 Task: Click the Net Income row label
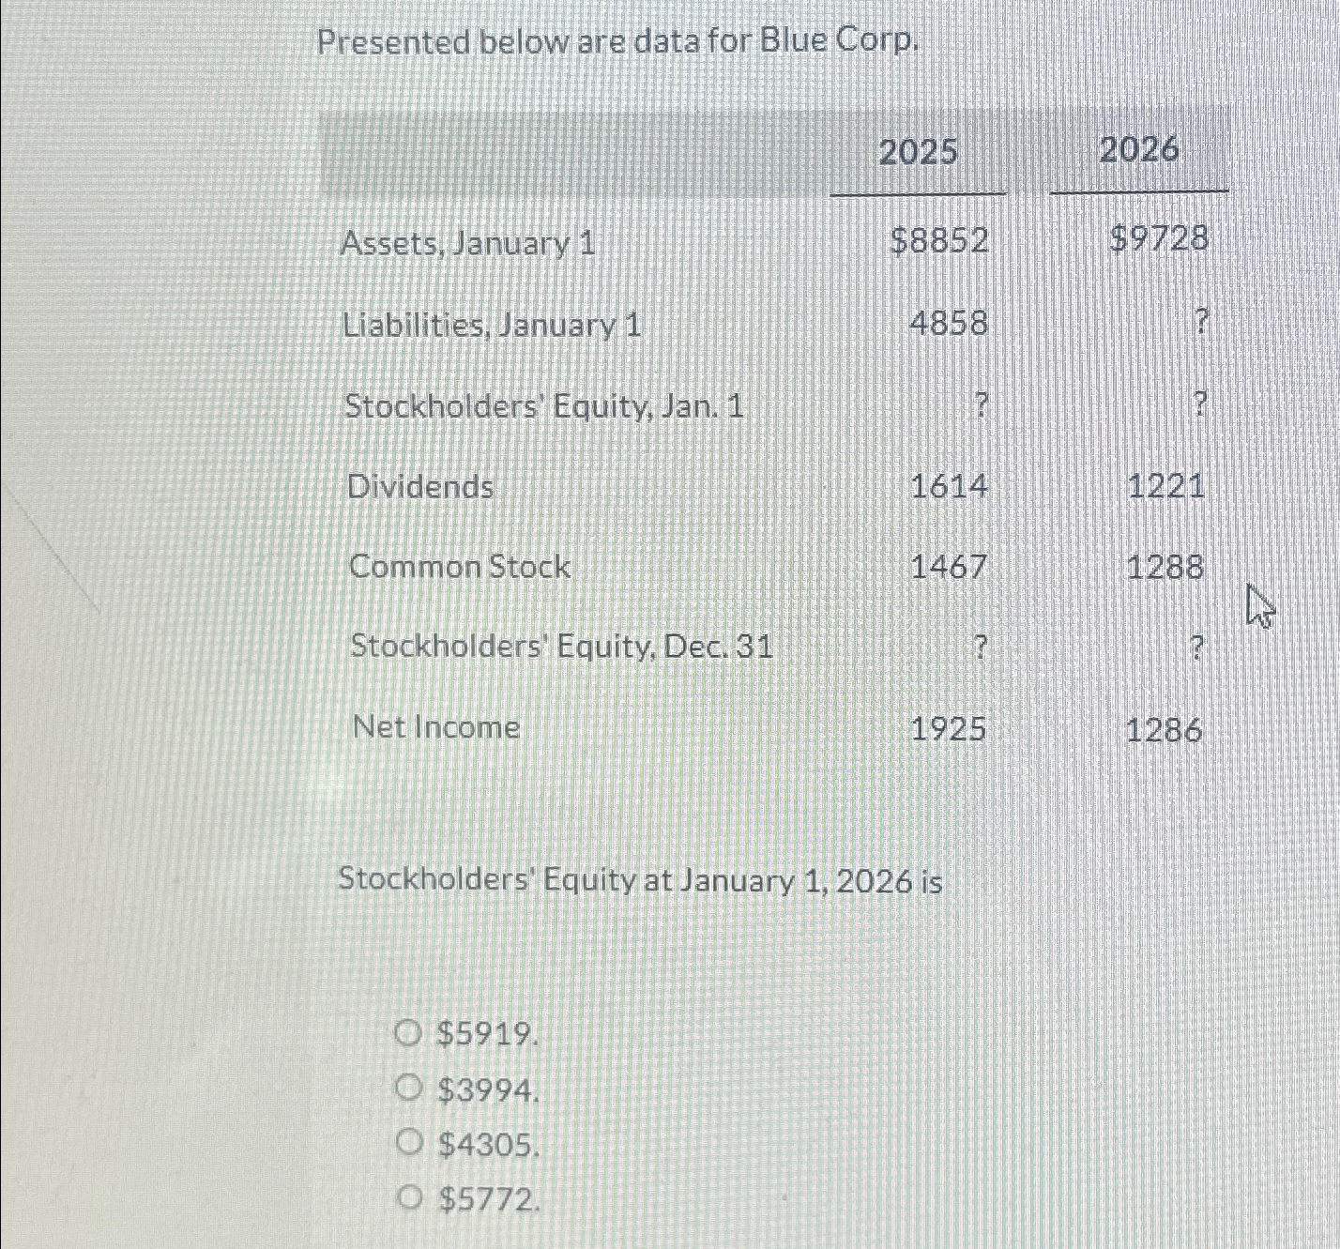[x=434, y=728]
